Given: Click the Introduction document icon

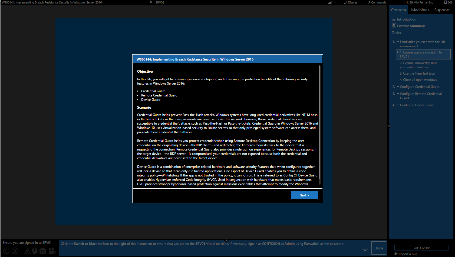Looking at the screenshot, I should (394, 19).
